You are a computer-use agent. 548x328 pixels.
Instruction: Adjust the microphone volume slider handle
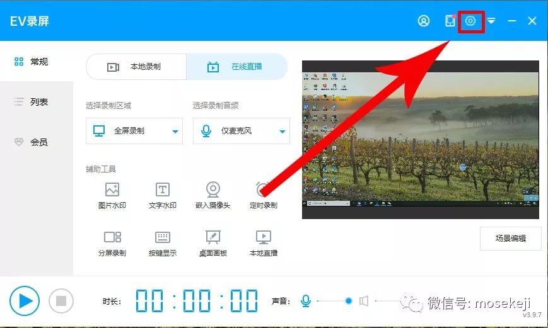349,301
